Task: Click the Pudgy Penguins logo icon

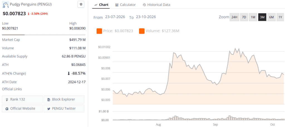Action: (x=6, y=4)
